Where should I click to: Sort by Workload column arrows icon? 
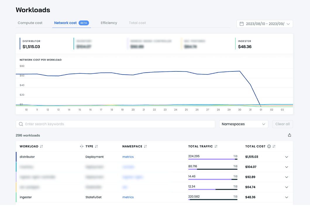42,146
